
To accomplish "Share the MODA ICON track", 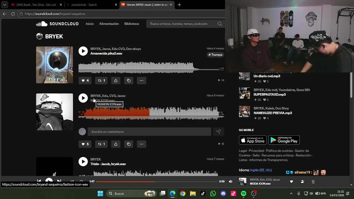I will (116, 144).
